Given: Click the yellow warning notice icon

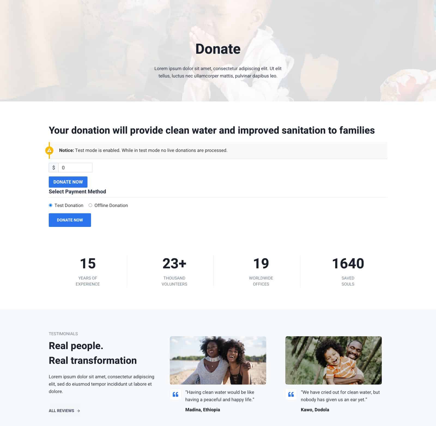Looking at the screenshot, I should [x=49, y=150].
